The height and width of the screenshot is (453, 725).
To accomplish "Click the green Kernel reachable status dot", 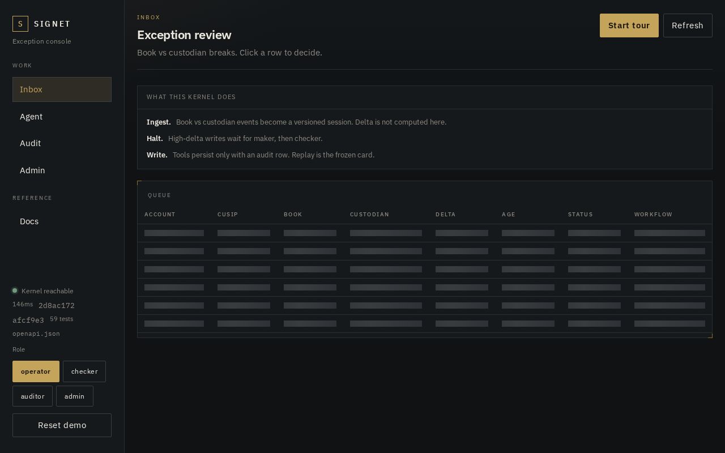I will tap(15, 290).
